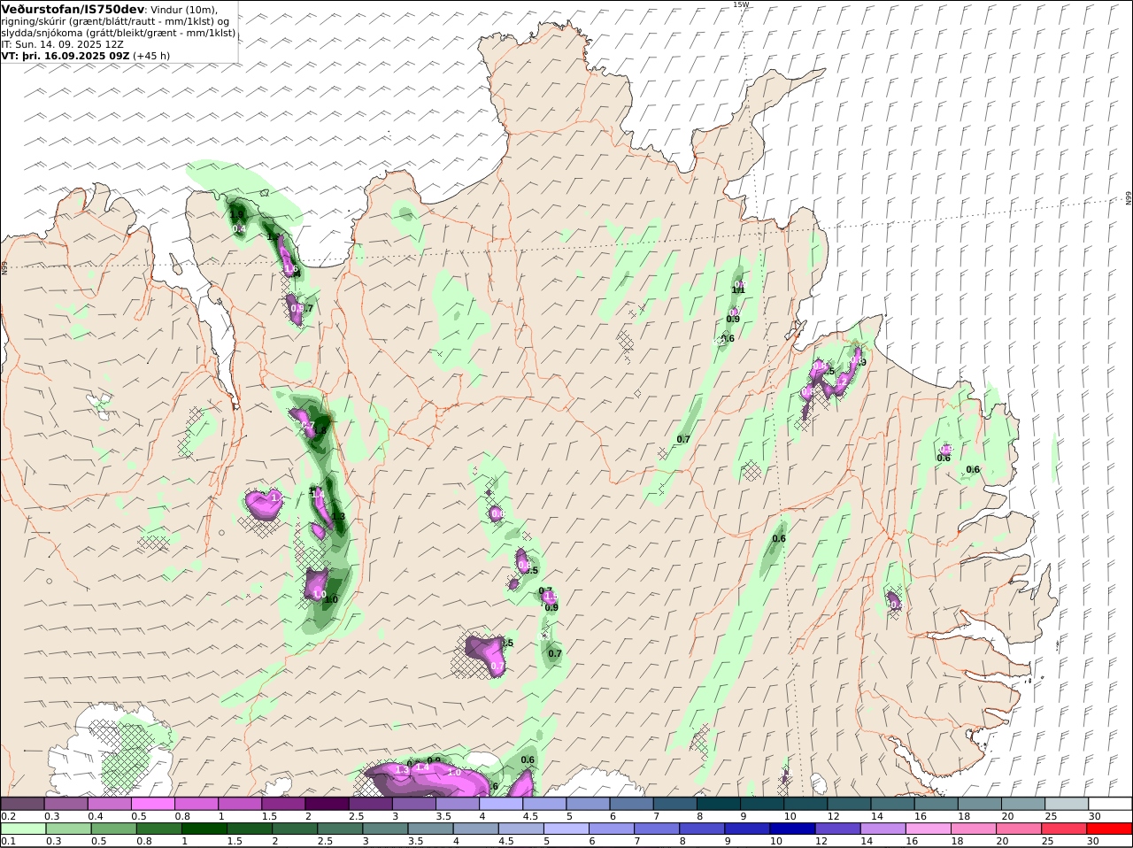Click the 1.6 precipitation value on the map

tap(291, 269)
